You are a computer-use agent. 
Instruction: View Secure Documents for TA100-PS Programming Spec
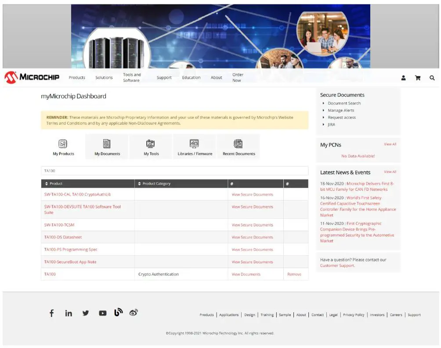[x=252, y=250]
